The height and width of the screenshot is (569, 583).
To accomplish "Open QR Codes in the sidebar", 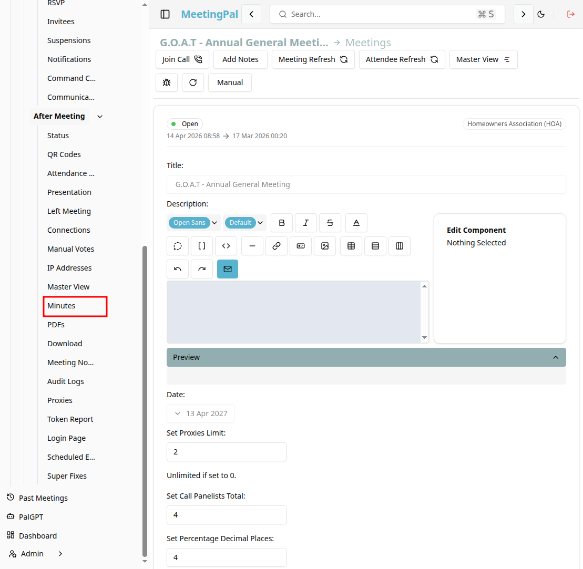I will tap(64, 154).
